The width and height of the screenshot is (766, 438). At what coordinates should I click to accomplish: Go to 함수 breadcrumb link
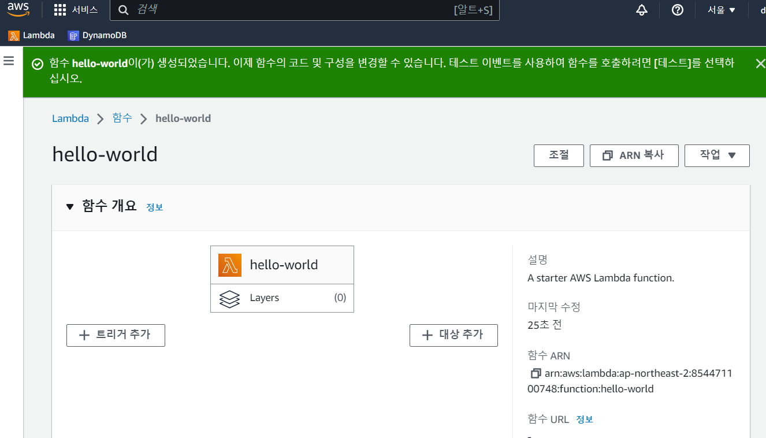[122, 118]
